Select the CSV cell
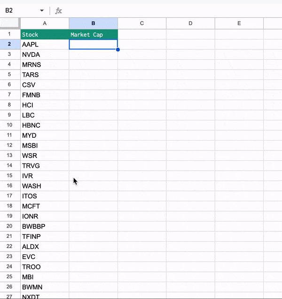282x299 pixels. click(x=45, y=85)
